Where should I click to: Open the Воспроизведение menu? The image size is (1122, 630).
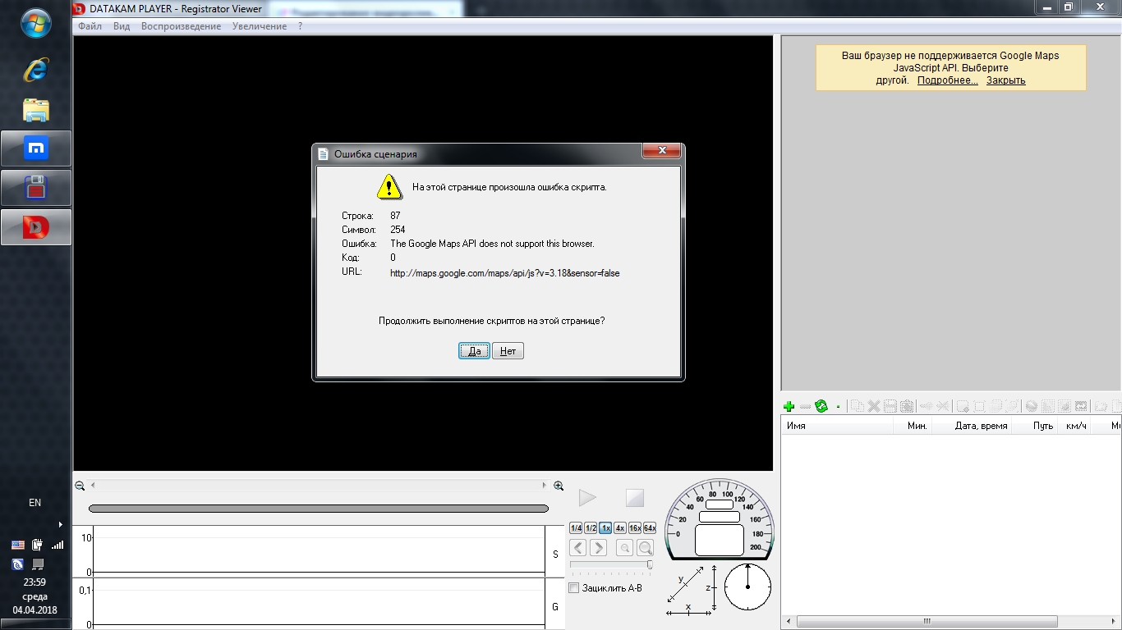coord(181,26)
